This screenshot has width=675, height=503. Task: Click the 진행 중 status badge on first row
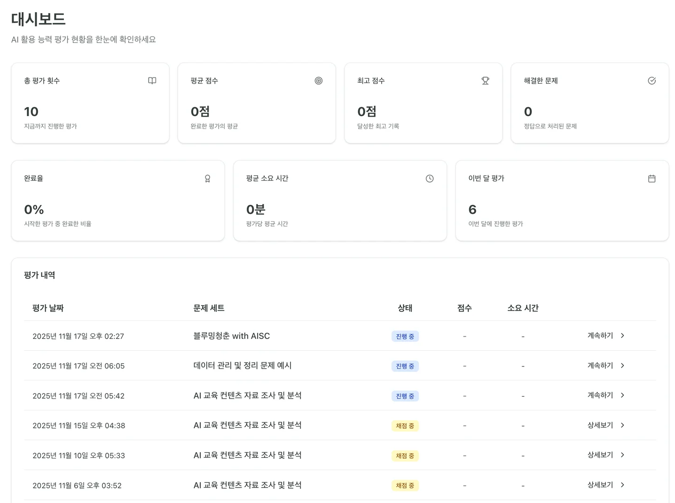click(x=405, y=336)
